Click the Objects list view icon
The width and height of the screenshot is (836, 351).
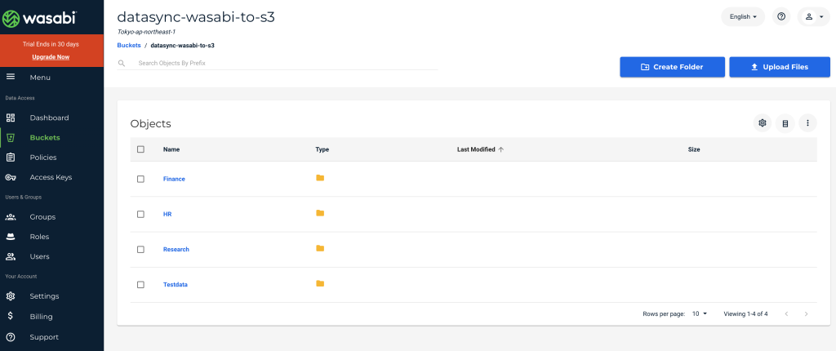785,123
